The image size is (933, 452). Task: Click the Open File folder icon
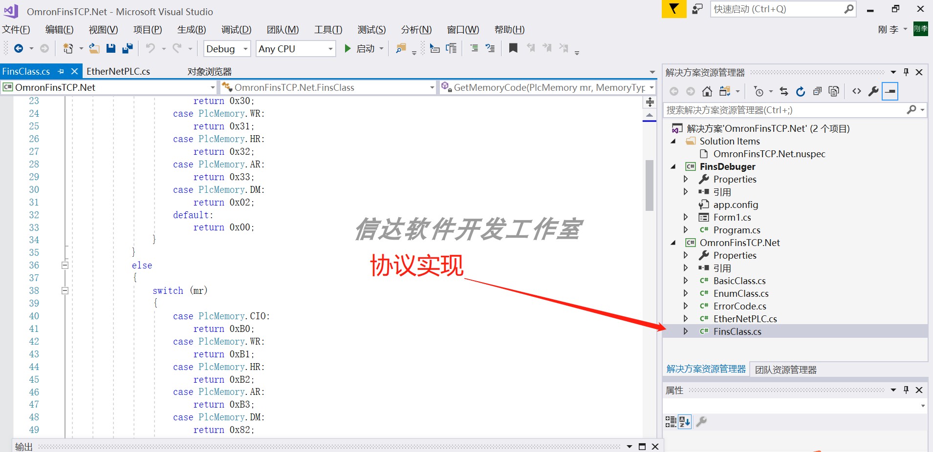pyautogui.click(x=94, y=48)
